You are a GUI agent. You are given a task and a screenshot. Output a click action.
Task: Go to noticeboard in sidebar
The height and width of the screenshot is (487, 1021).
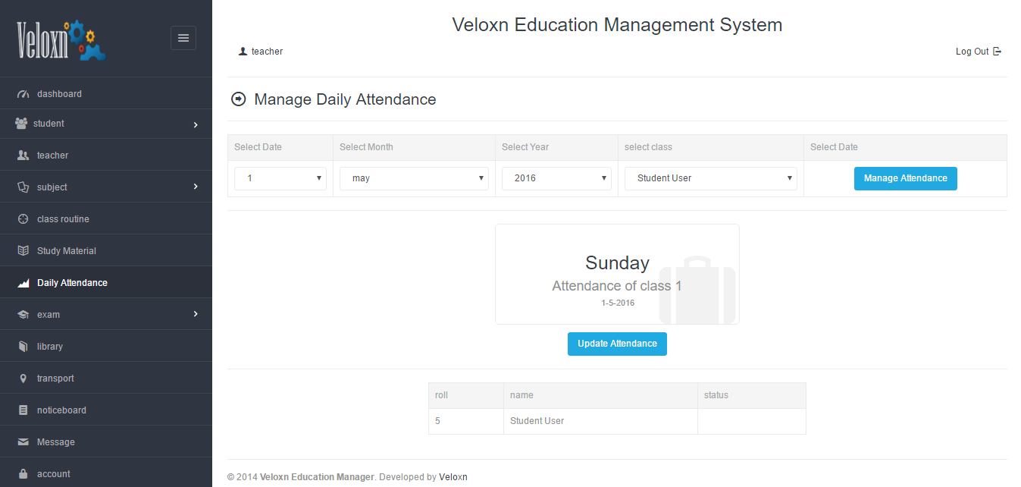(61, 410)
